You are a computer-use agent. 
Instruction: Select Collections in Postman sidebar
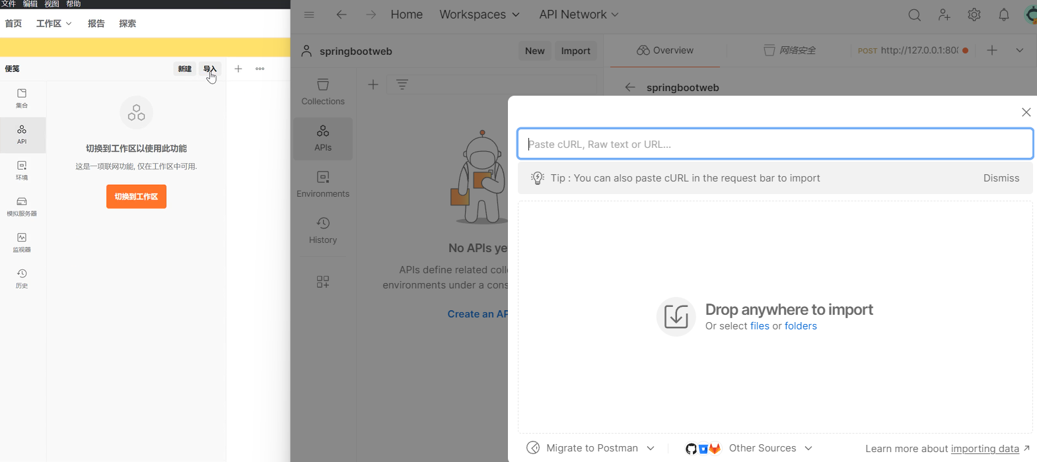(x=323, y=92)
